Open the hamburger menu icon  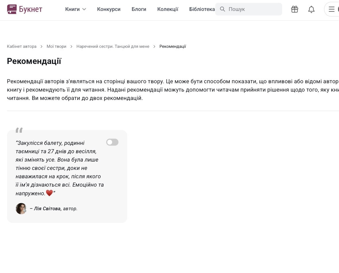[332, 9]
